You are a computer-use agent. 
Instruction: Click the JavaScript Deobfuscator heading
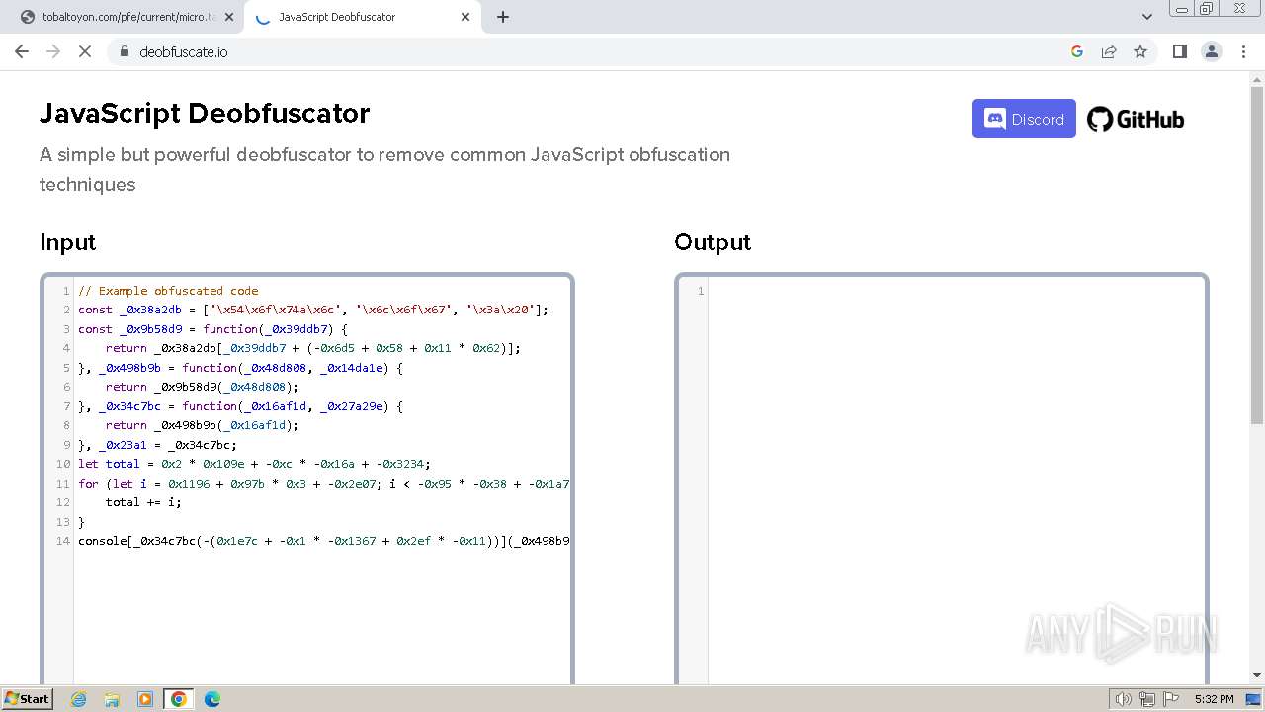[205, 113]
